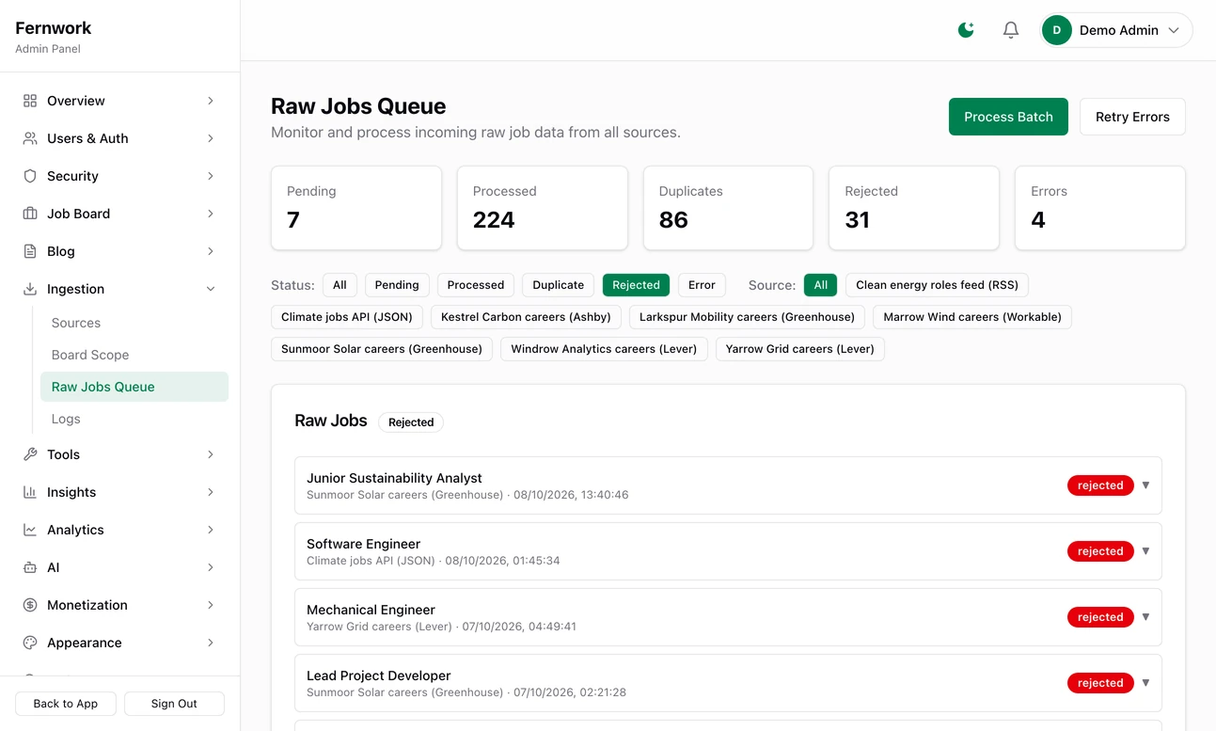1216x731 pixels.
Task: Expand the Junior Sustainability Analyst row
Action: (728, 485)
